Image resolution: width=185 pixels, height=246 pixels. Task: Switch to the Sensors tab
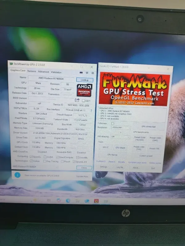click(x=31, y=71)
